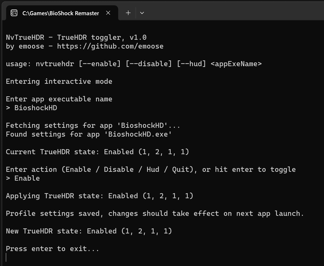This screenshot has width=324, height=266.
Task: Click the 'Entering interactive mode' line
Action: (59, 81)
